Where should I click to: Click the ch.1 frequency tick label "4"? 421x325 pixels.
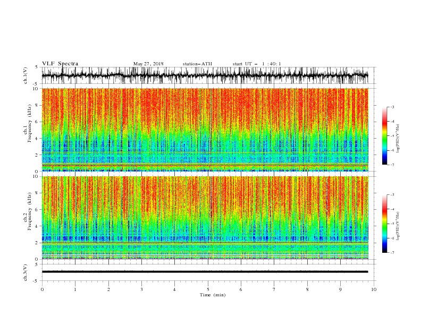tap(37, 139)
